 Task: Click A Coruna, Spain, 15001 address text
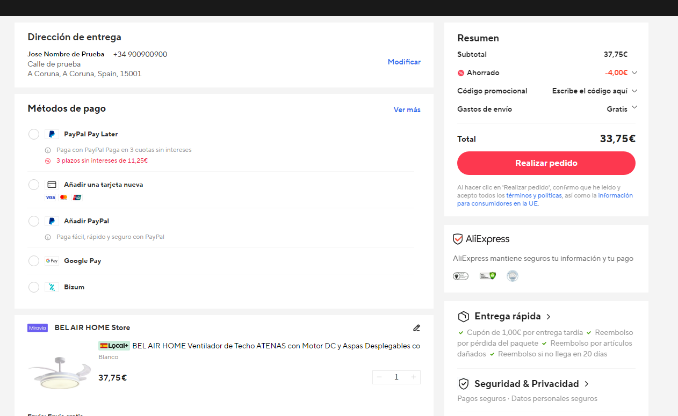[x=85, y=74]
